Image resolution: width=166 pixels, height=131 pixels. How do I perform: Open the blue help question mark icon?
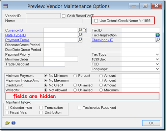click(x=13, y=123)
